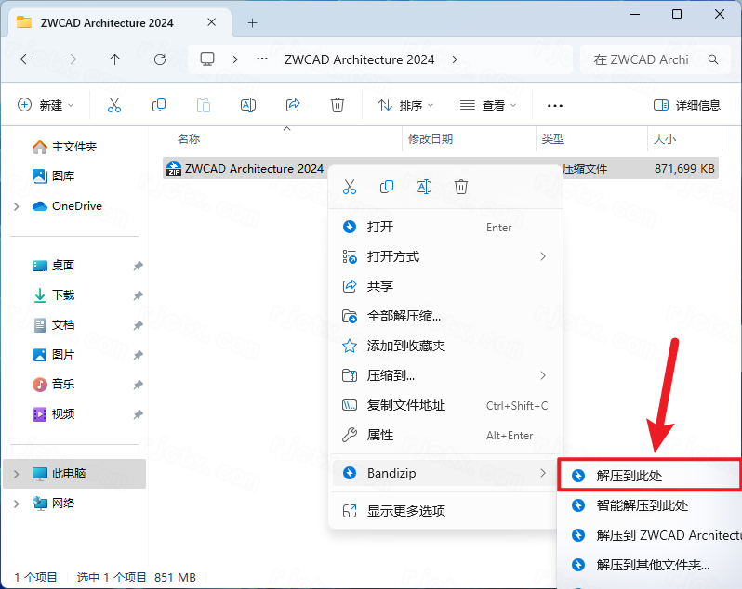Click the 新建 new button

point(46,105)
